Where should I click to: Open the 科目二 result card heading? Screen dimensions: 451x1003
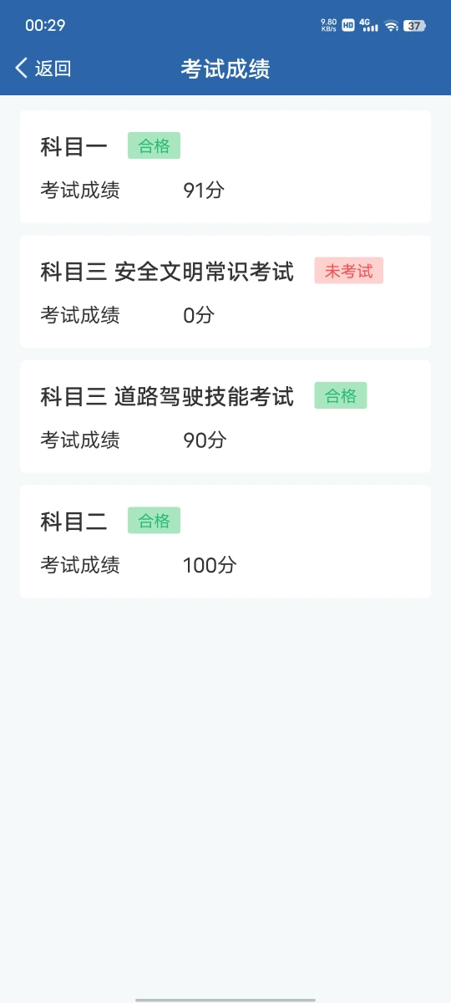click(74, 522)
